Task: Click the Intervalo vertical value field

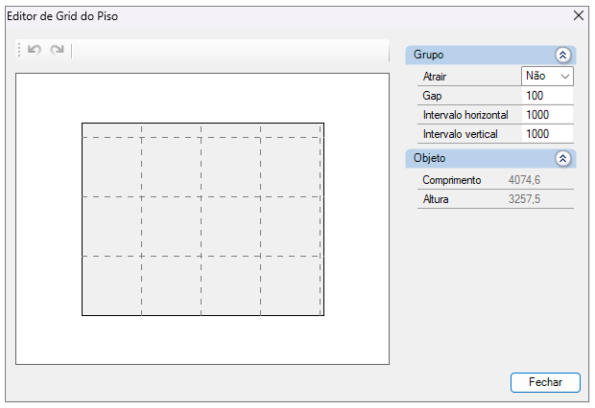Action: click(548, 134)
